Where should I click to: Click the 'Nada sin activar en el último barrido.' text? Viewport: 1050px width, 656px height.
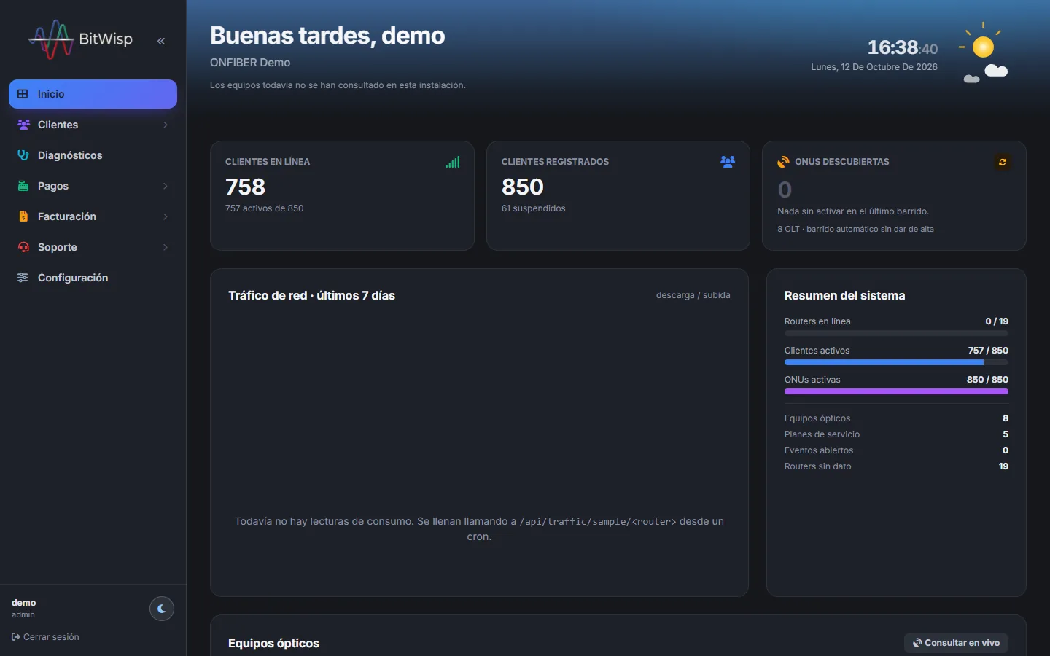853,211
